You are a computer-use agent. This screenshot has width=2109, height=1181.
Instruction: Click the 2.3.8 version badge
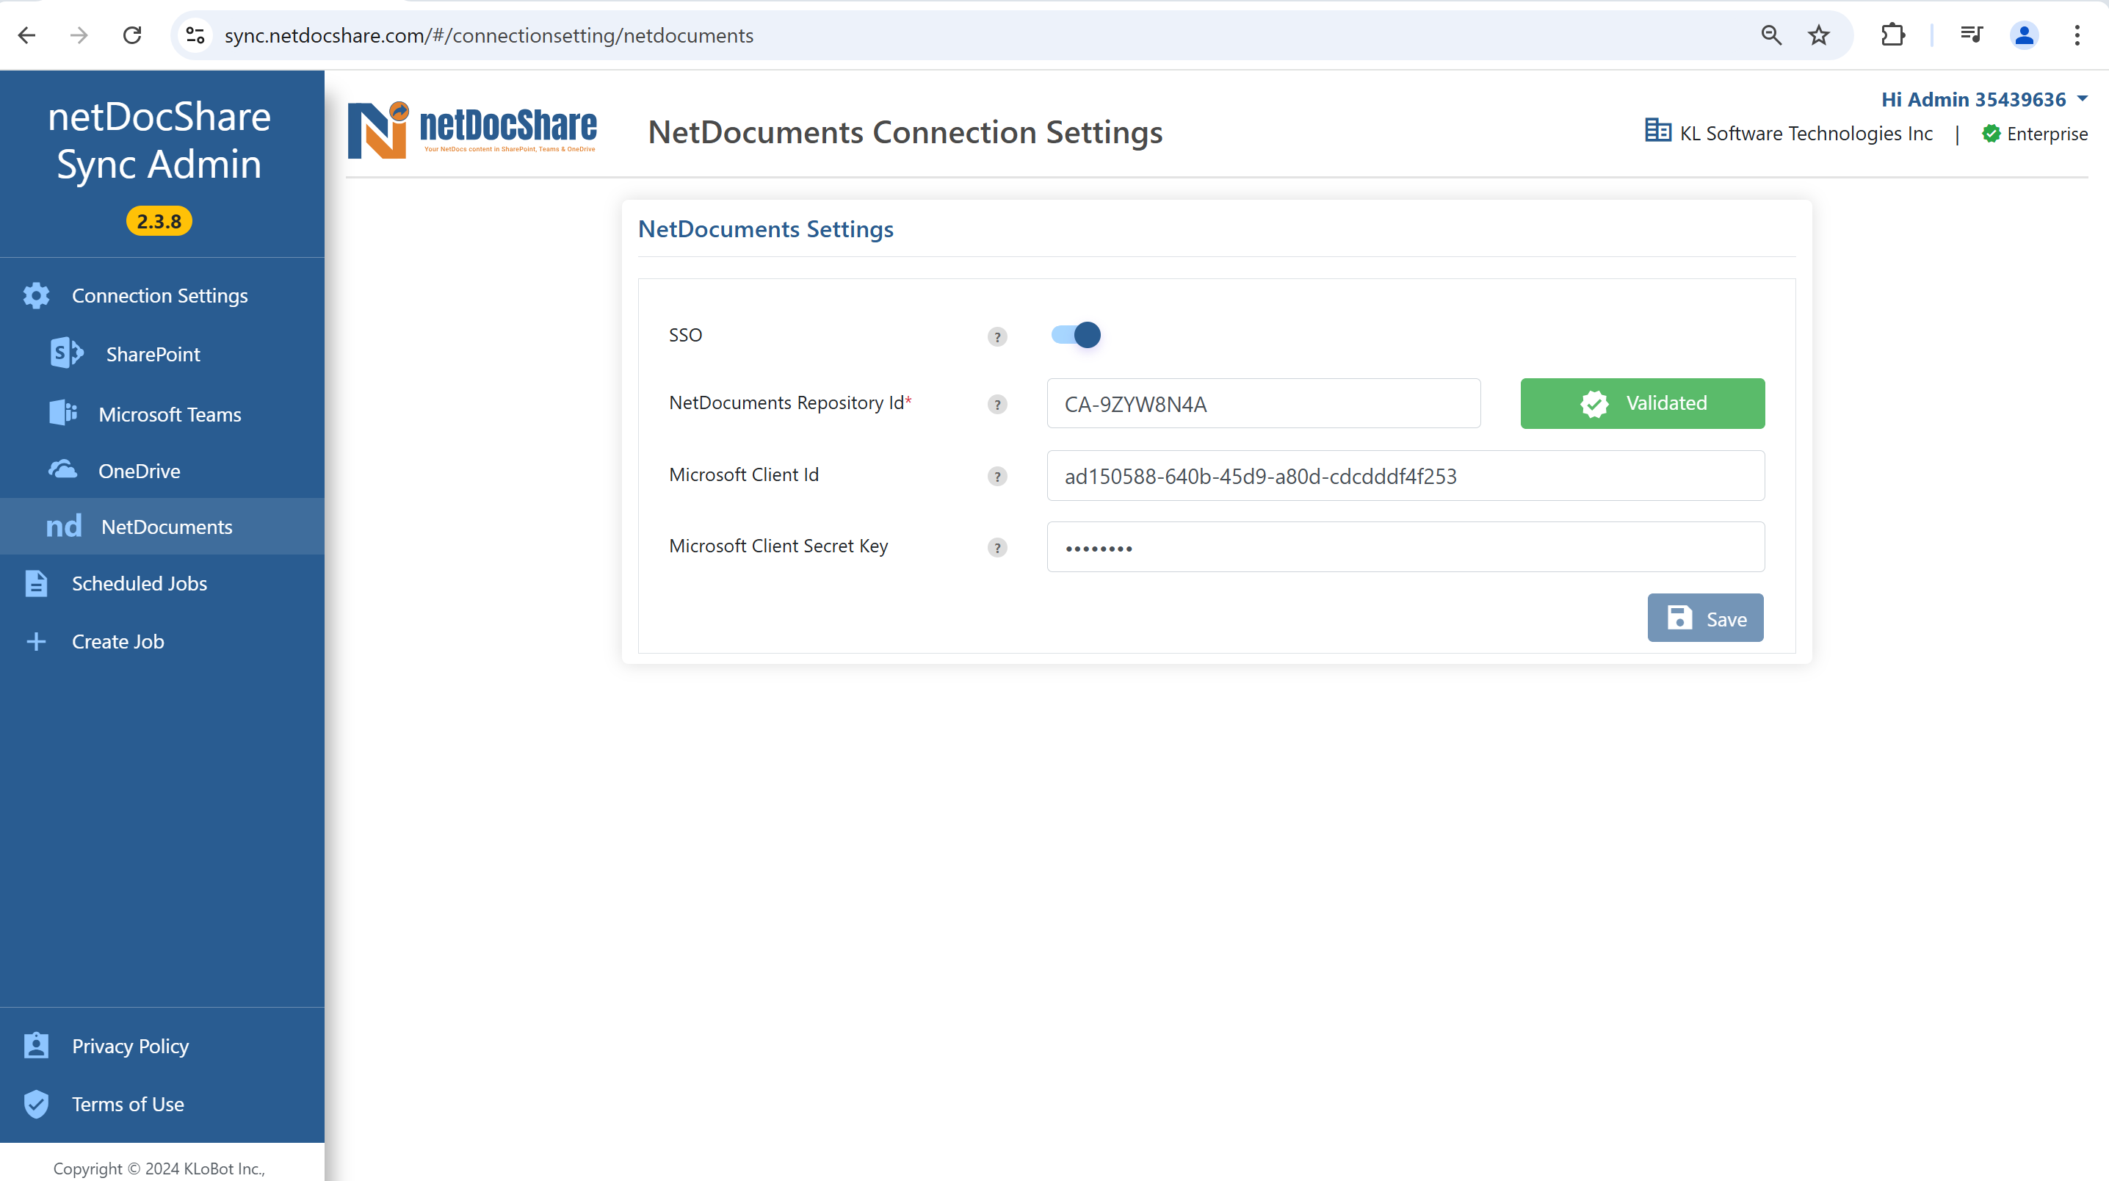pos(159,221)
